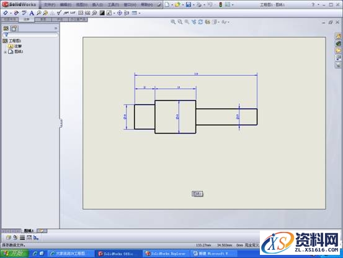Open the Edit (编辑) menu

65,4
